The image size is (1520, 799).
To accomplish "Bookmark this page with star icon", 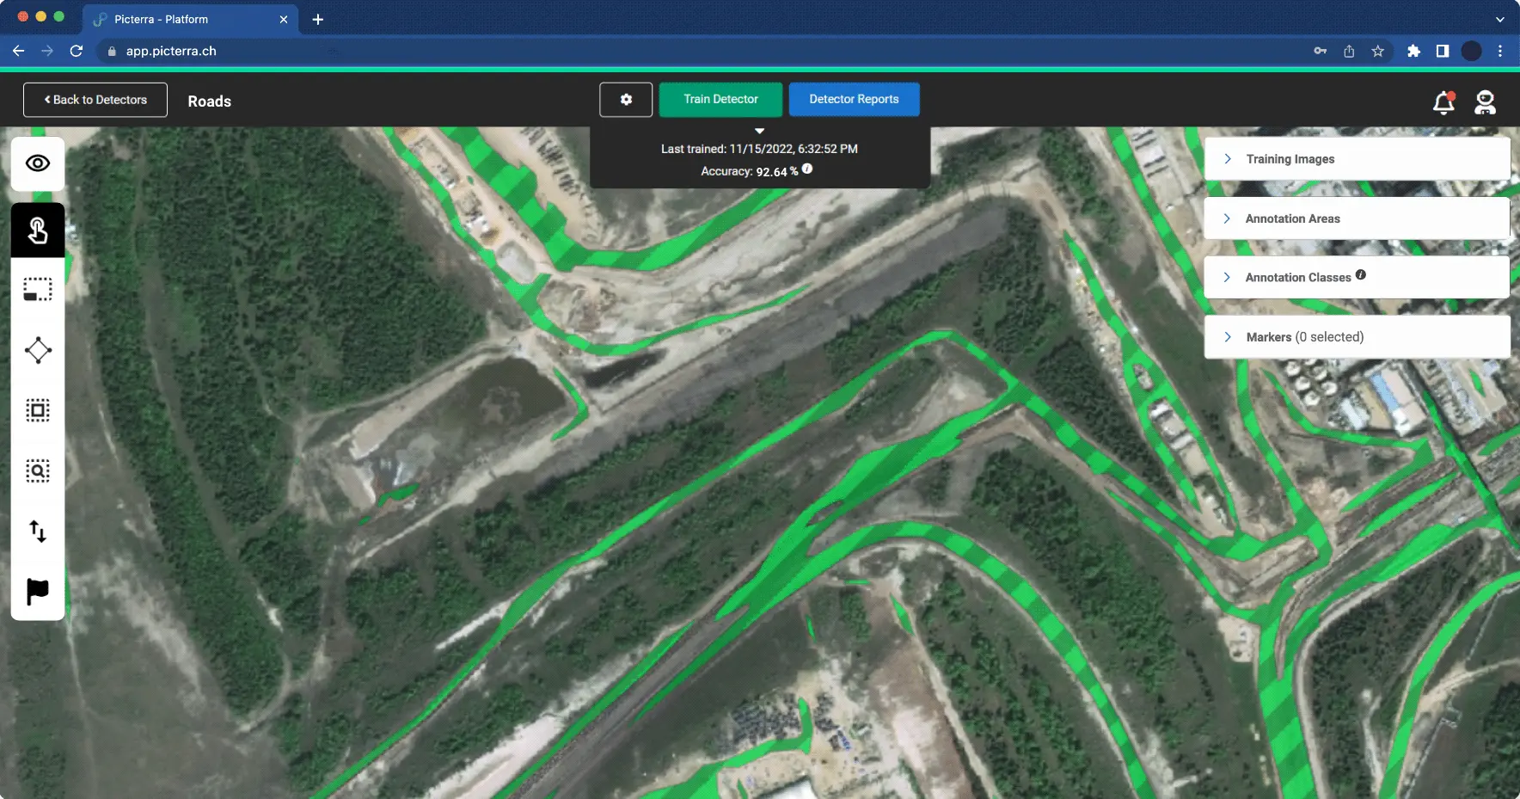I will 1378,51.
